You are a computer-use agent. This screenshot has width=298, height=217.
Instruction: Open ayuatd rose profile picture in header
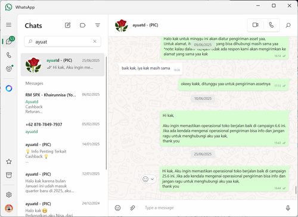[x=122, y=26]
